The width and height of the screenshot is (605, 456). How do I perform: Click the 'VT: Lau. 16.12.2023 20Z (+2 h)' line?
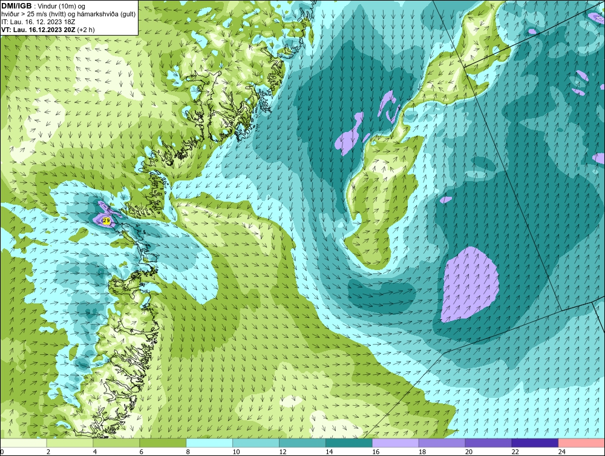48,29
